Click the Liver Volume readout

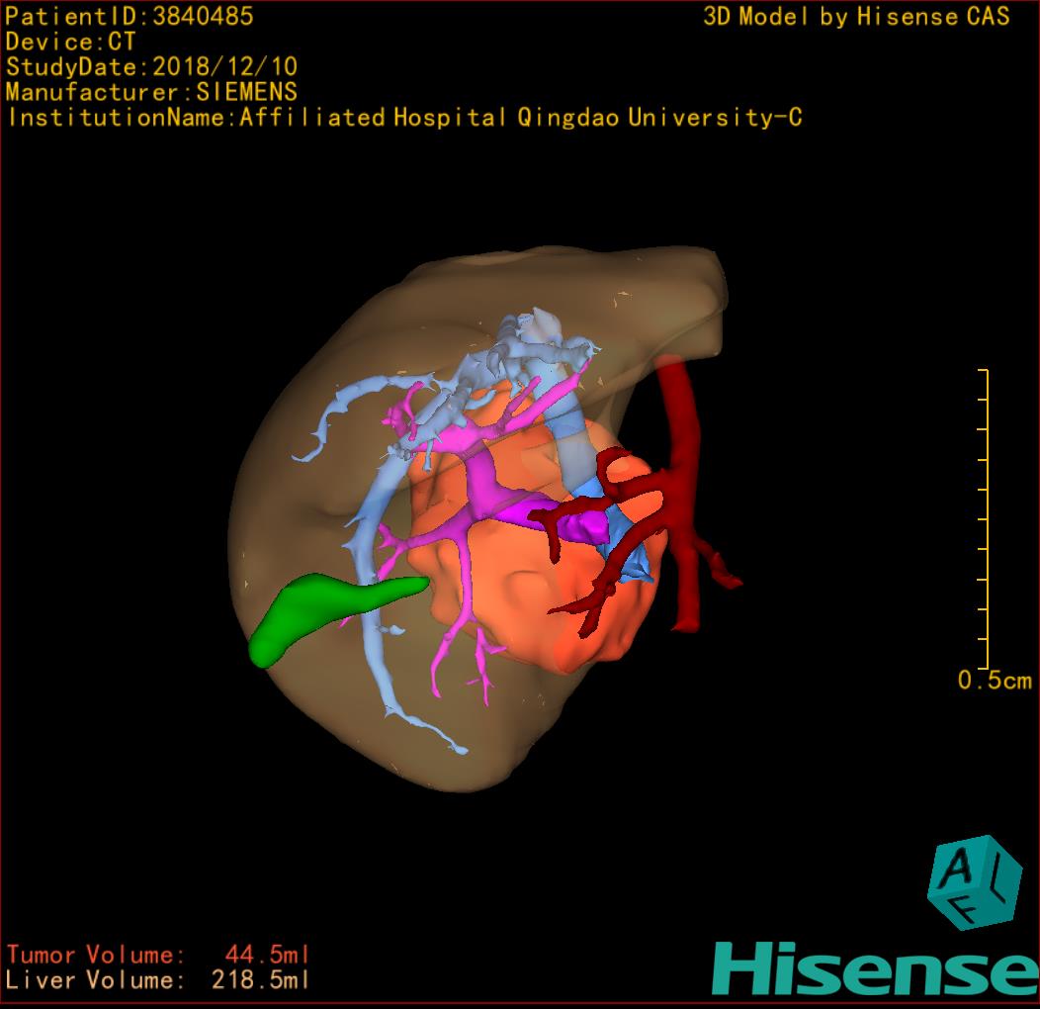tap(158, 980)
